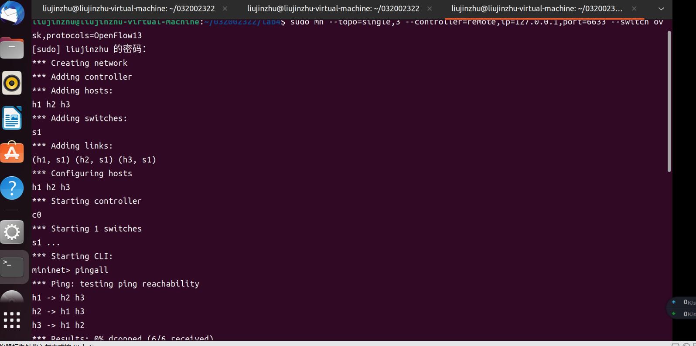The width and height of the screenshot is (696, 346).
Task: Click 'h1 h2 h3' below Adding hosts
Action: pos(51,104)
